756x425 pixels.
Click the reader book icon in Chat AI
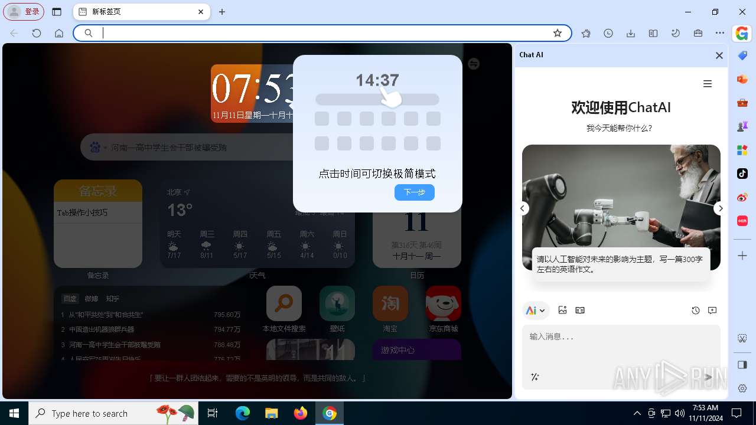(x=580, y=310)
